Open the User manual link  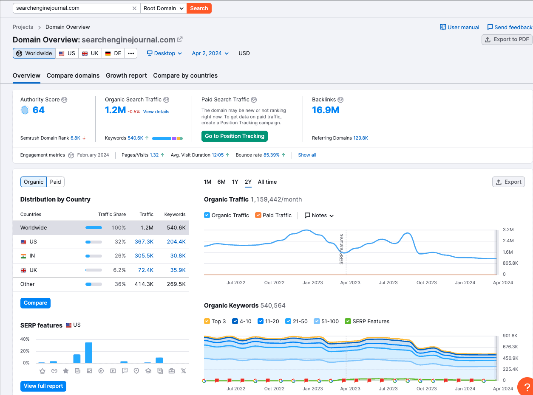pyautogui.click(x=459, y=27)
